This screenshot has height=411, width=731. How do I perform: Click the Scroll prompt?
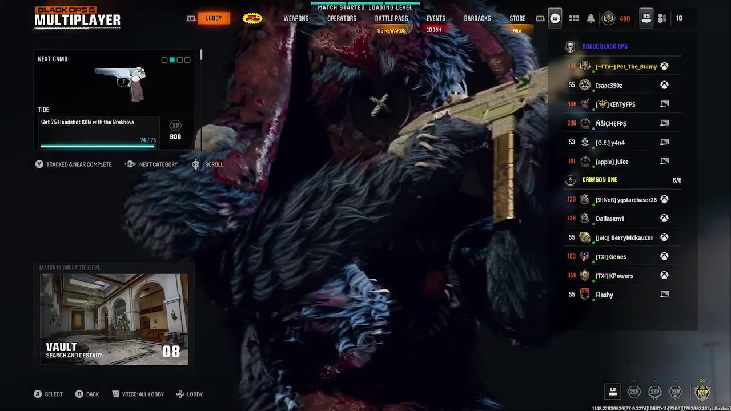click(208, 164)
